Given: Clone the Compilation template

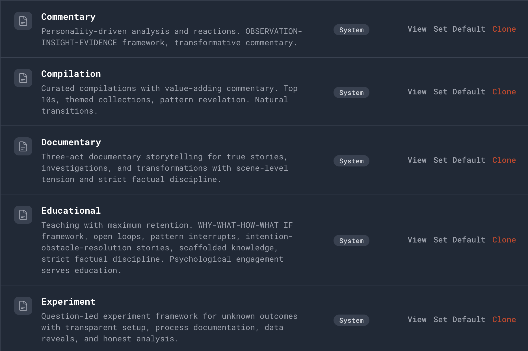Looking at the screenshot, I should [504, 92].
